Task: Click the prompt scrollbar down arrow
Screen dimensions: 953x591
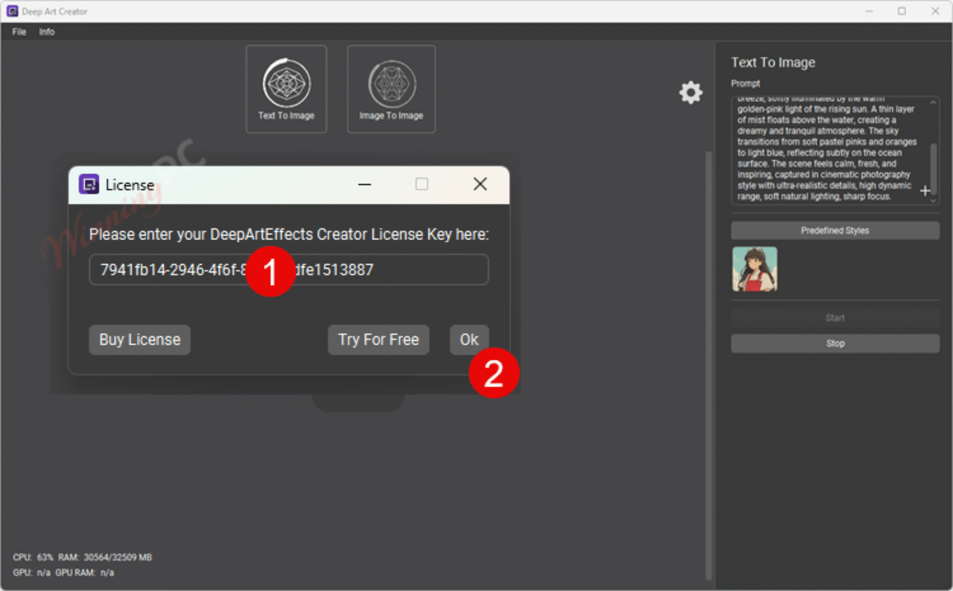Action: pos(933,201)
